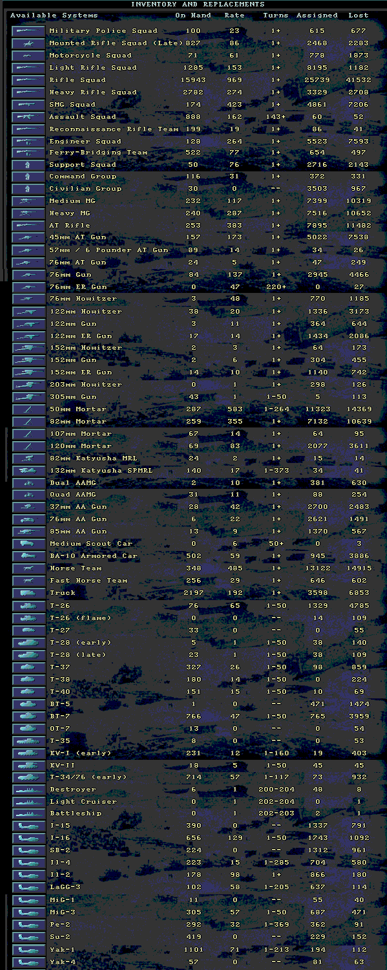Select the T-26 tank icon
The image size is (387, 970).
click(x=28, y=606)
